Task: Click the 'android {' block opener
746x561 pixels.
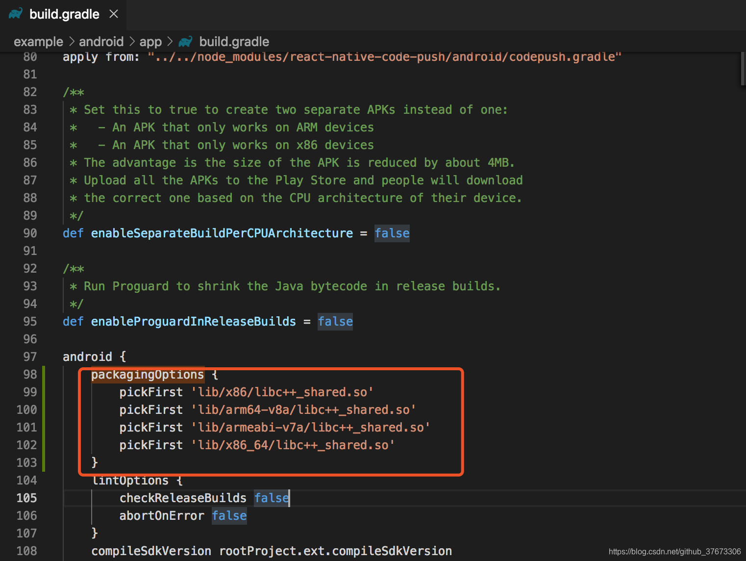Action: coord(95,357)
